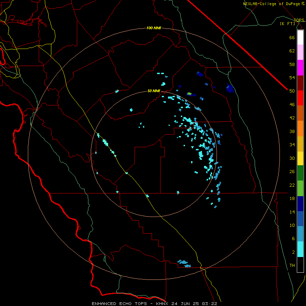Click the black TH threshold swatch
The height and width of the screenshot is (306, 306).
(300, 265)
